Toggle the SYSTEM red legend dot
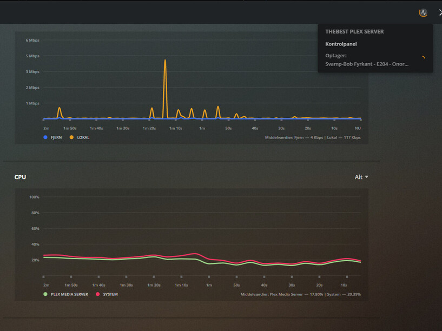The width and height of the screenshot is (442, 331). (x=97, y=294)
